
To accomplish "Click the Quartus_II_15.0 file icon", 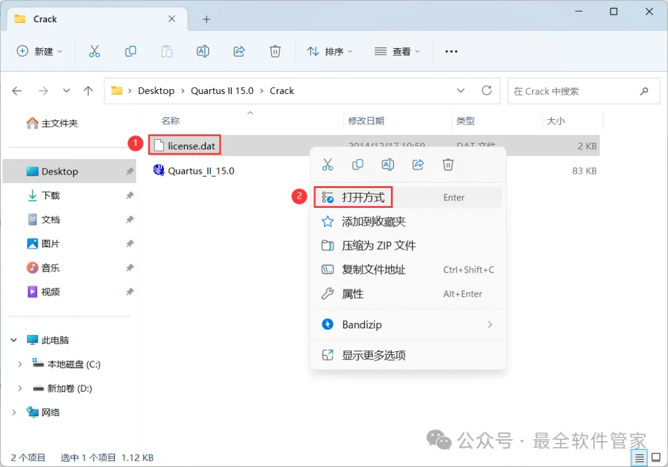I will [159, 171].
